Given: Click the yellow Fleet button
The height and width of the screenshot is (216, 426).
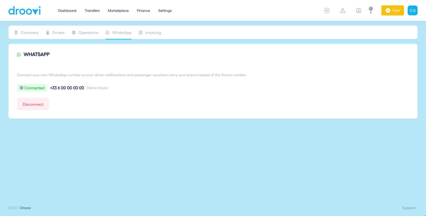Looking at the screenshot, I should (x=392, y=10).
